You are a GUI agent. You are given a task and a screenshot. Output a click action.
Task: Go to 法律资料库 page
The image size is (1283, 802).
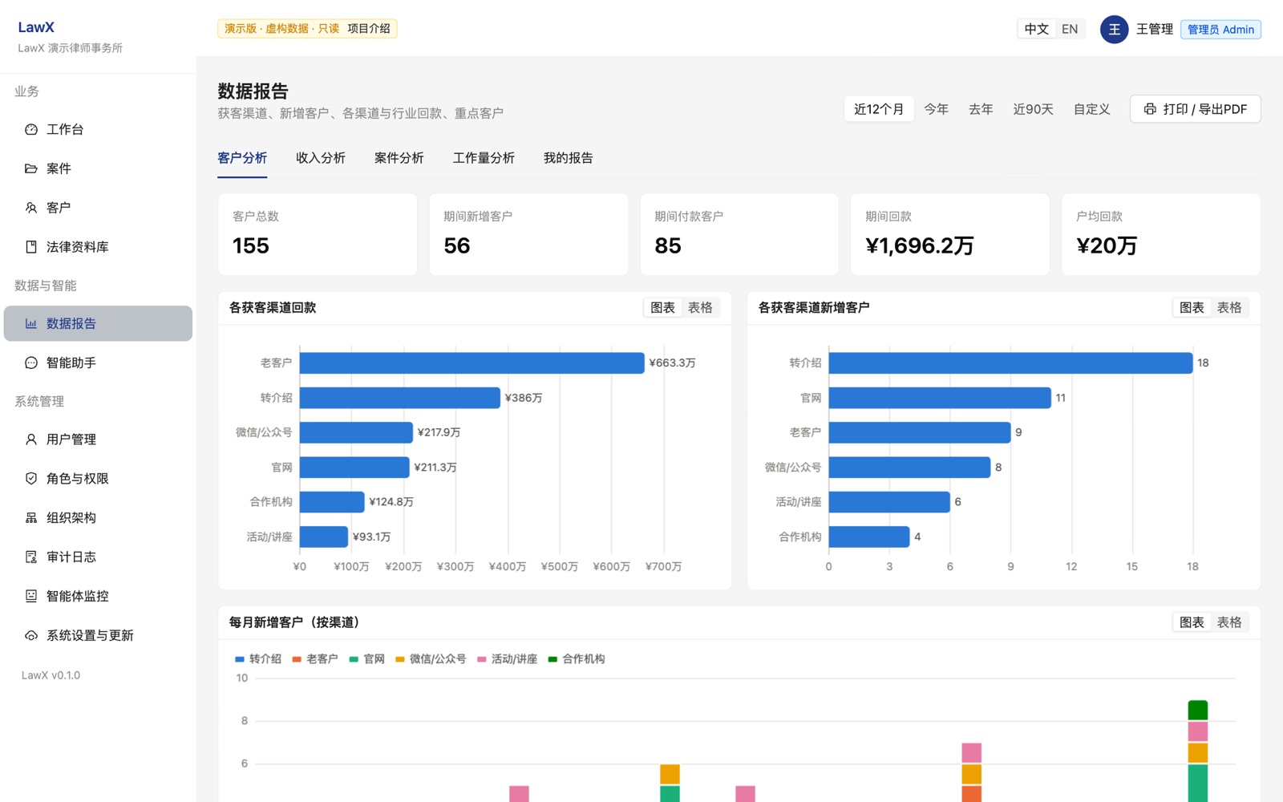click(x=98, y=247)
